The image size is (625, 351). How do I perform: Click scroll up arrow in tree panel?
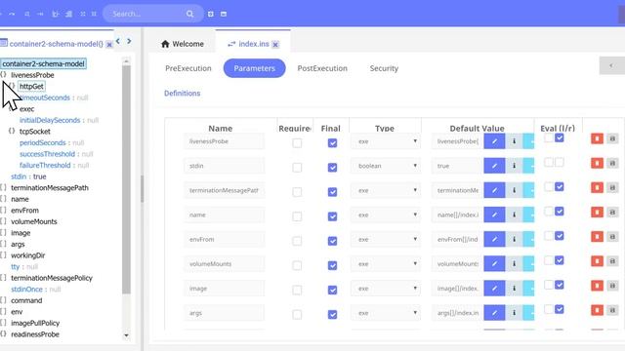tap(126, 61)
